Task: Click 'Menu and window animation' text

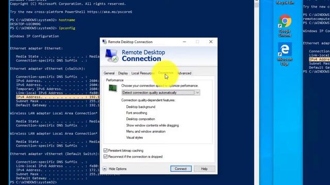Action: pos(145,132)
